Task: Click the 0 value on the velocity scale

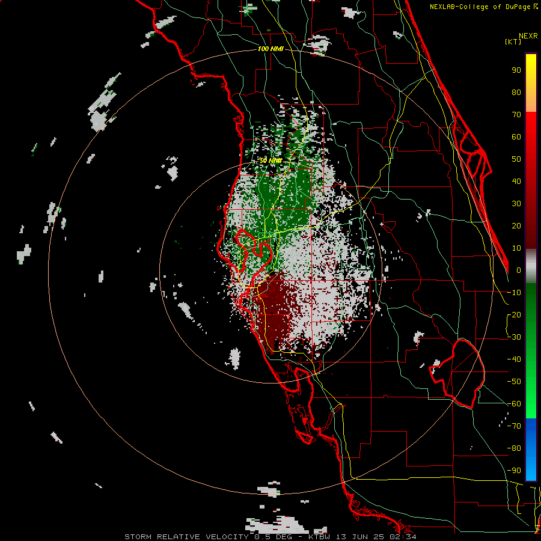Action: click(x=519, y=270)
